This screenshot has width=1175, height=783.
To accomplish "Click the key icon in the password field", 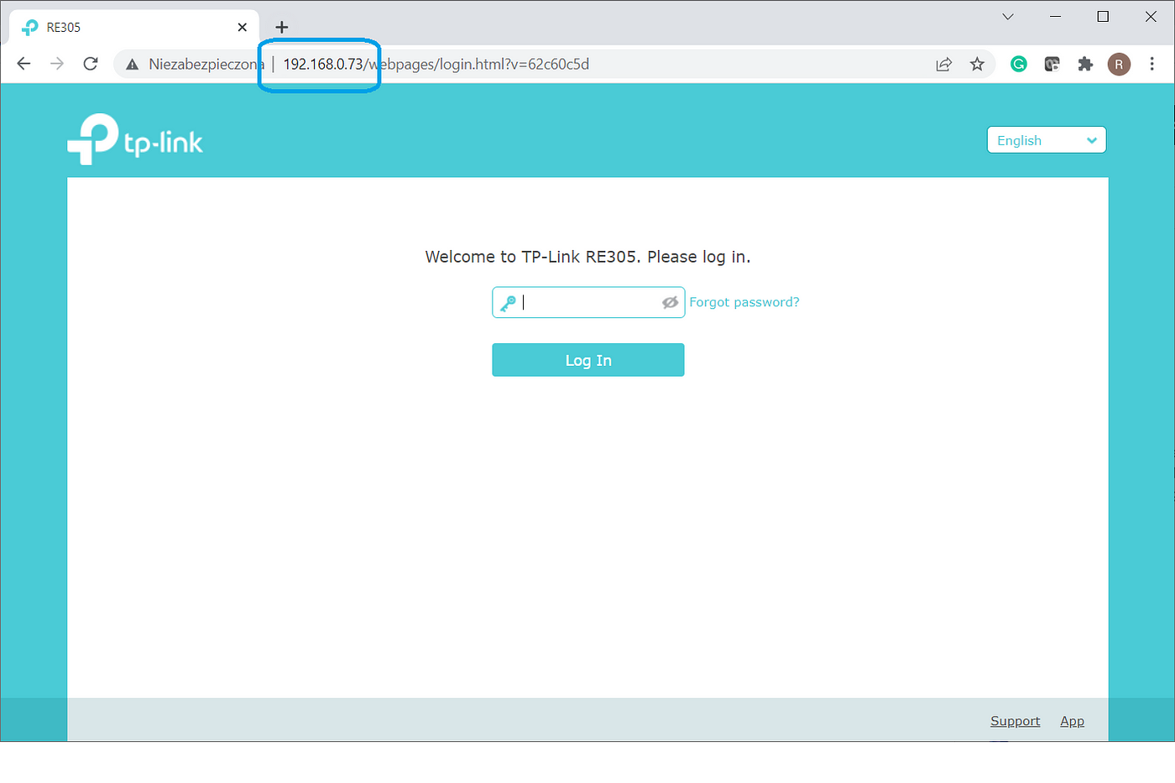I will pos(508,303).
